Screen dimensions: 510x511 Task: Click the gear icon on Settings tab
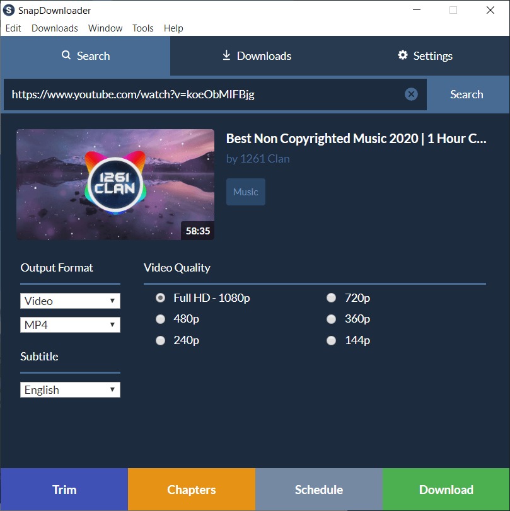pos(403,55)
